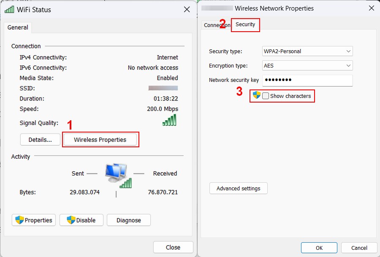Run Diagnose on the WiFi connection
The height and width of the screenshot is (257, 380).
pyautogui.click(x=128, y=220)
